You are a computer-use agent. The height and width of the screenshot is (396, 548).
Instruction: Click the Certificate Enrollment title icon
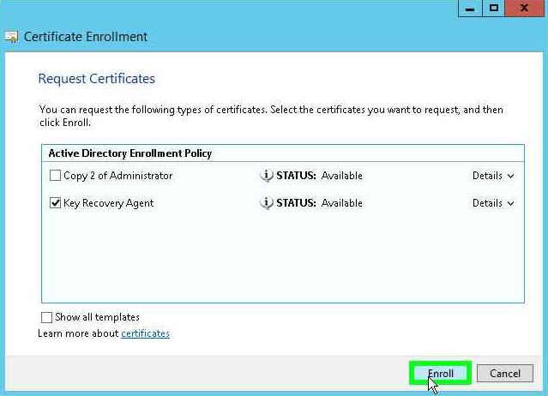pyautogui.click(x=11, y=37)
